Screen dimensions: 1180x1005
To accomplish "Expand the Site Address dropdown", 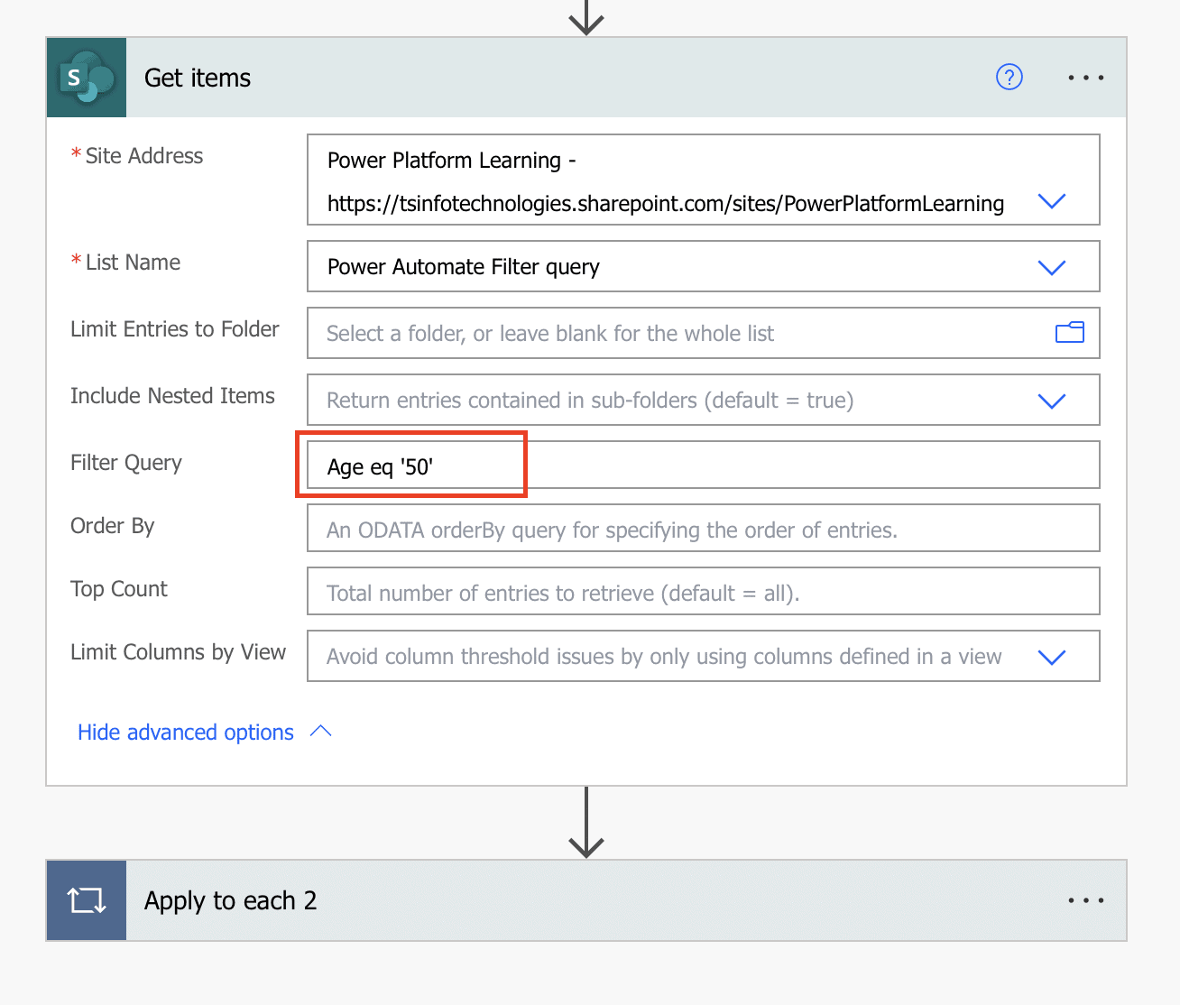I will pyautogui.click(x=1052, y=201).
